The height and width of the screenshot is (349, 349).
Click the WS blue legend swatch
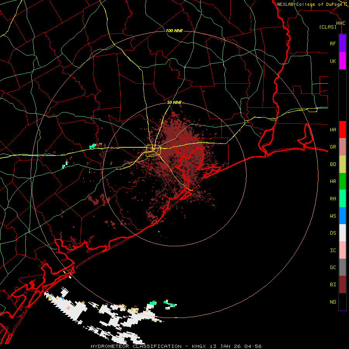tap(342, 216)
